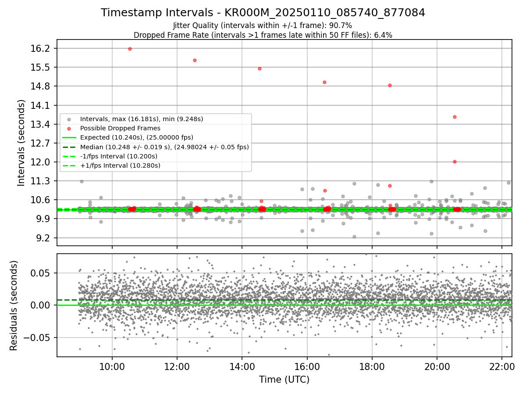
Task: Click the red dot marker in the legend
Action: point(68,129)
